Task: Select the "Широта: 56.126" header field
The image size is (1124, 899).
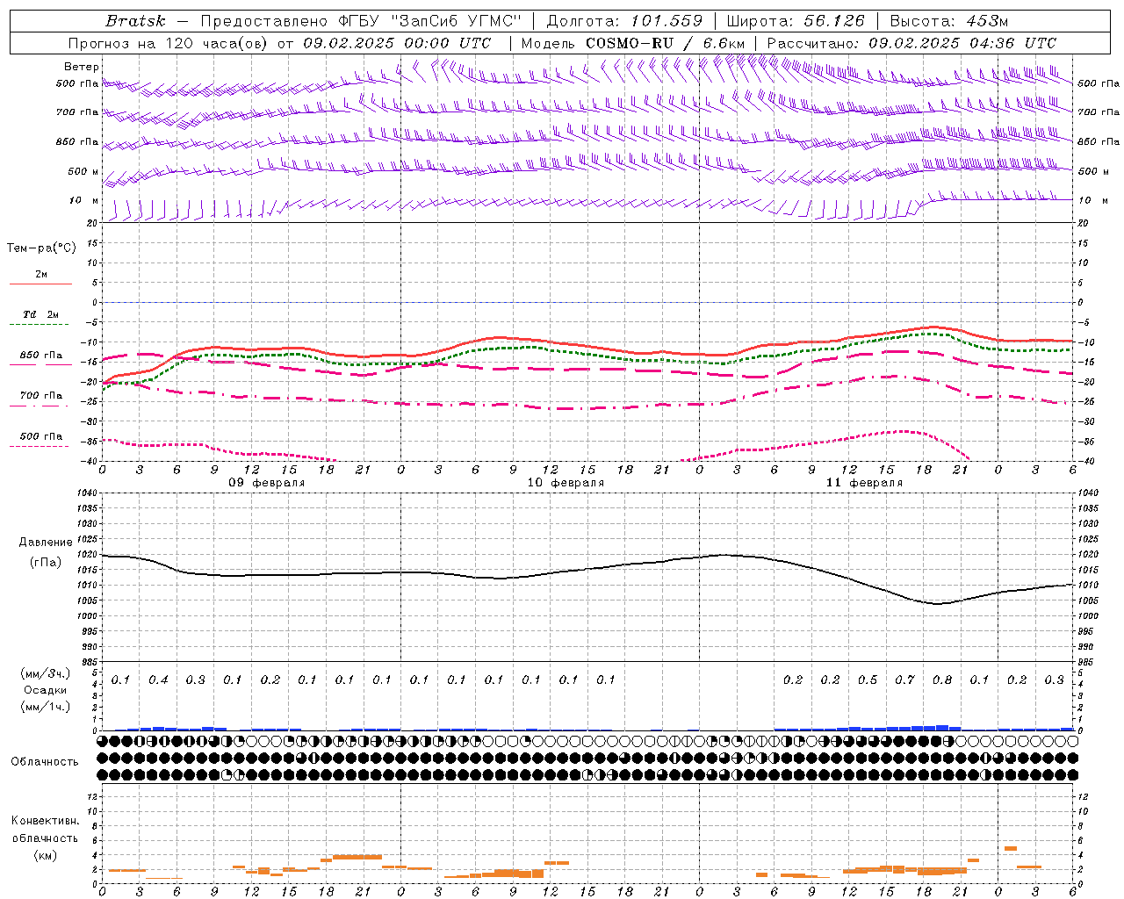Action: pos(796,21)
